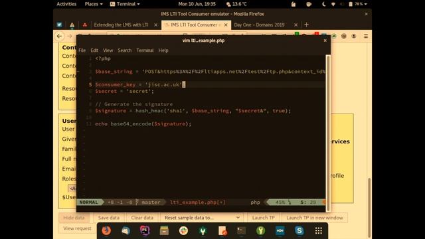Expand the Reset sample data to dropdown

pyautogui.click(x=202, y=218)
